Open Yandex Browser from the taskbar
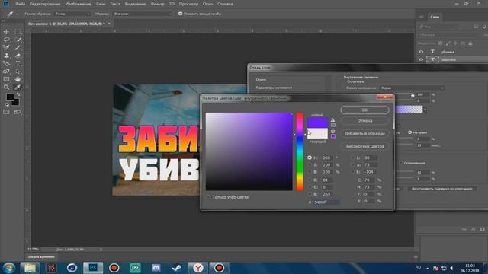The image size is (488, 274). [x=198, y=268]
